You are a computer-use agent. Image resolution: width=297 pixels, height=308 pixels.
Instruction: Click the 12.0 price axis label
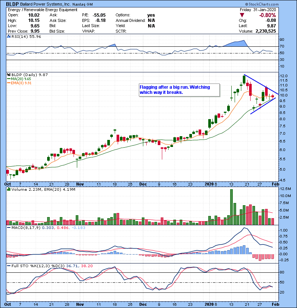pyautogui.click(x=283, y=76)
